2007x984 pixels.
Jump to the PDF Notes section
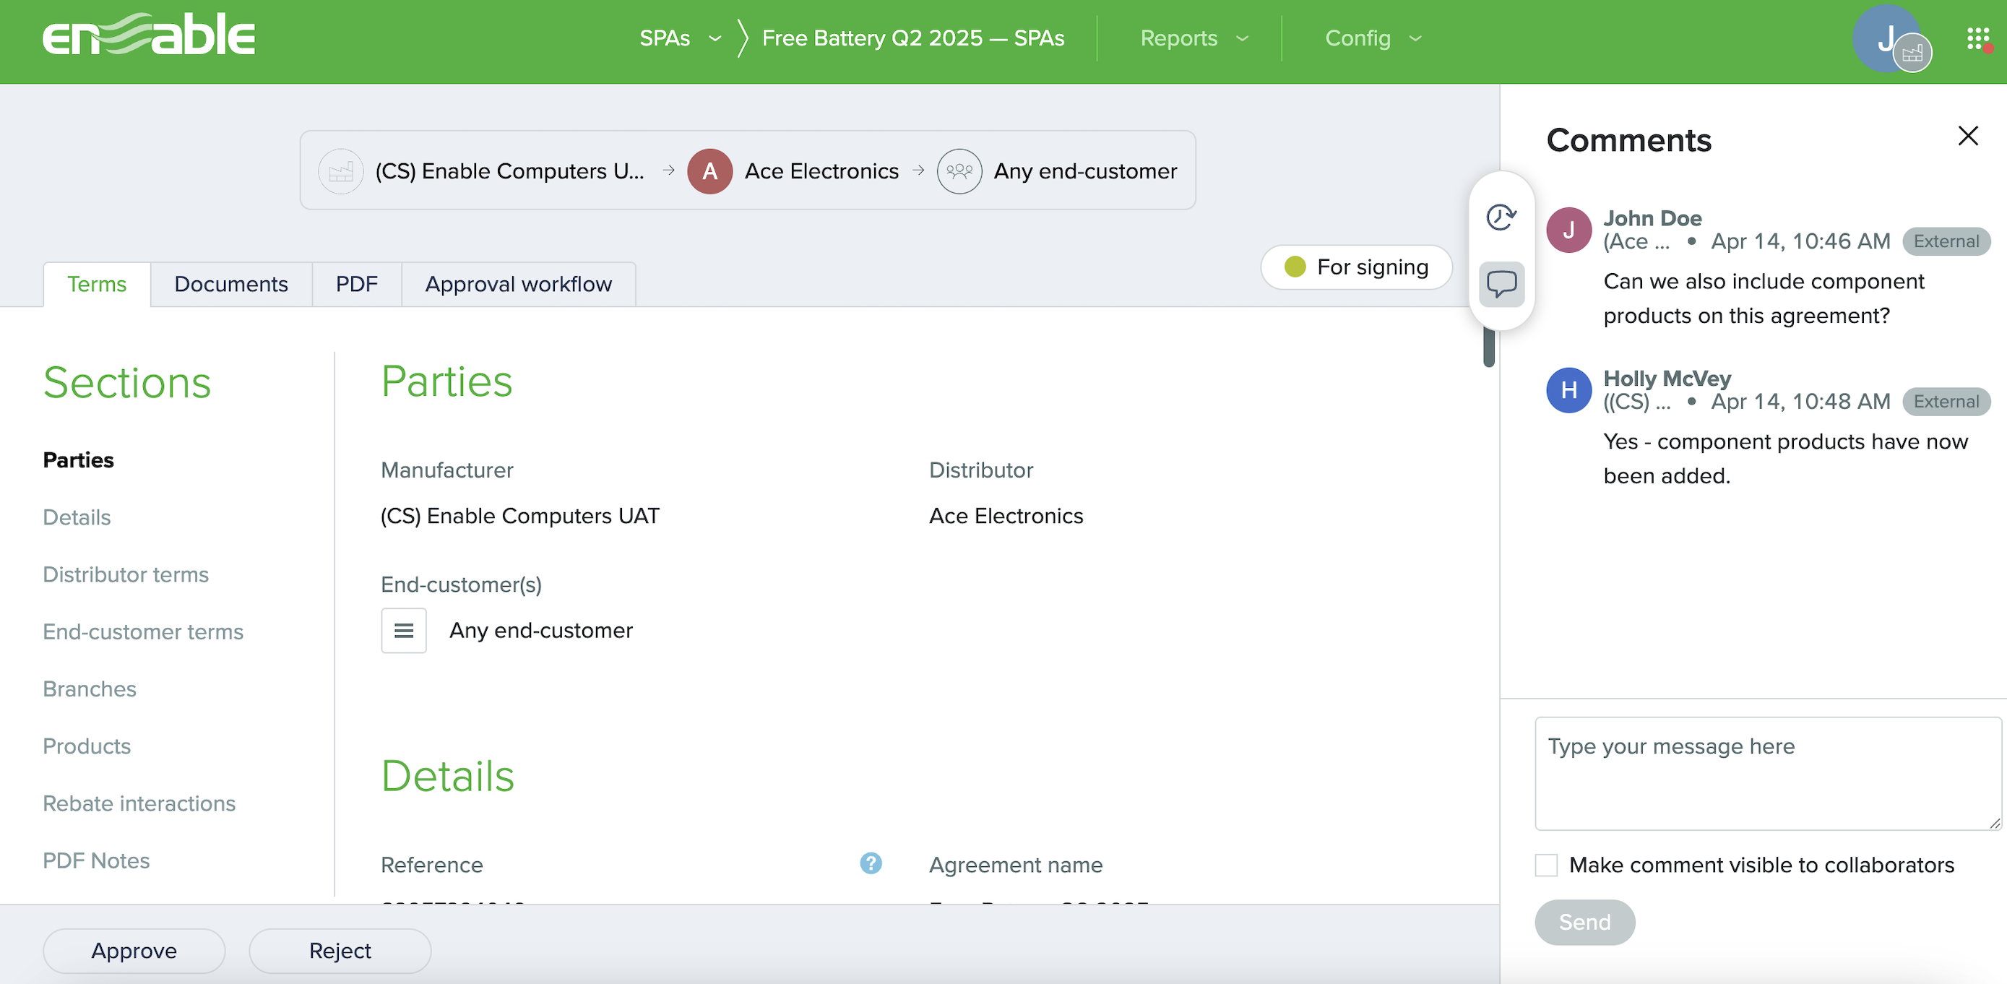click(96, 861)
